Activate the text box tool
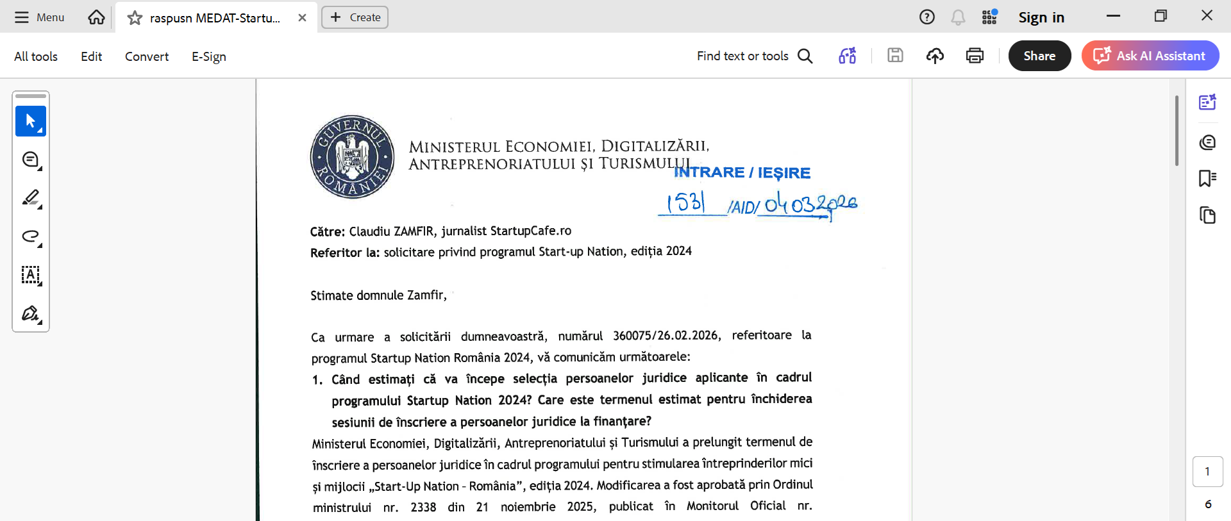 [30, 275]
